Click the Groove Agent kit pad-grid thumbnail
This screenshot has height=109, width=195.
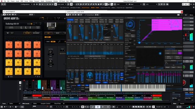tap(51, 25)
